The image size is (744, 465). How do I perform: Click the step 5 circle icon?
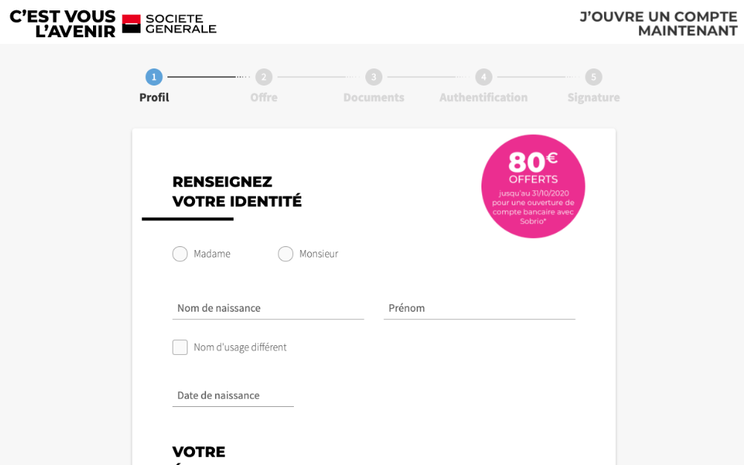[x=594, y=77]
